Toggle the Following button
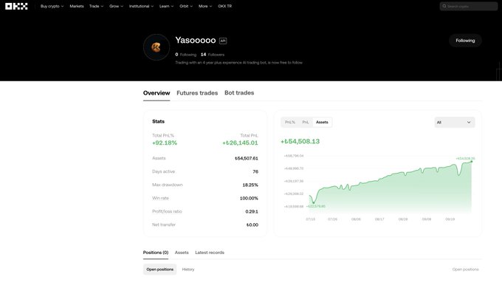Image resolution: width=502 pixels, height=291 pixels. [465, 41]
